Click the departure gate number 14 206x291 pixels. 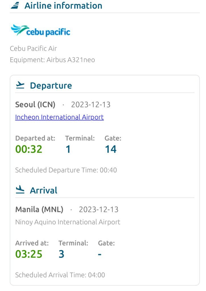click(111, 149)
